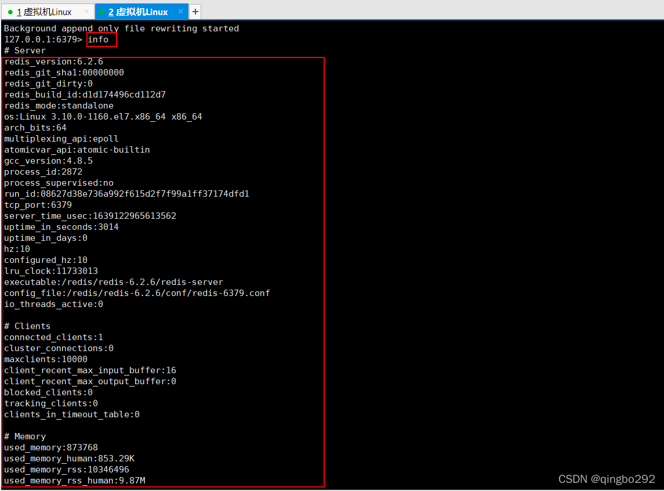Click the 'run_id:08627d38e736a992...' line

(126, 194)
